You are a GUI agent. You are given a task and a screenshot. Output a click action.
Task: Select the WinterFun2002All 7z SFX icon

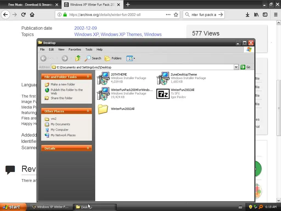coord(163,94)
